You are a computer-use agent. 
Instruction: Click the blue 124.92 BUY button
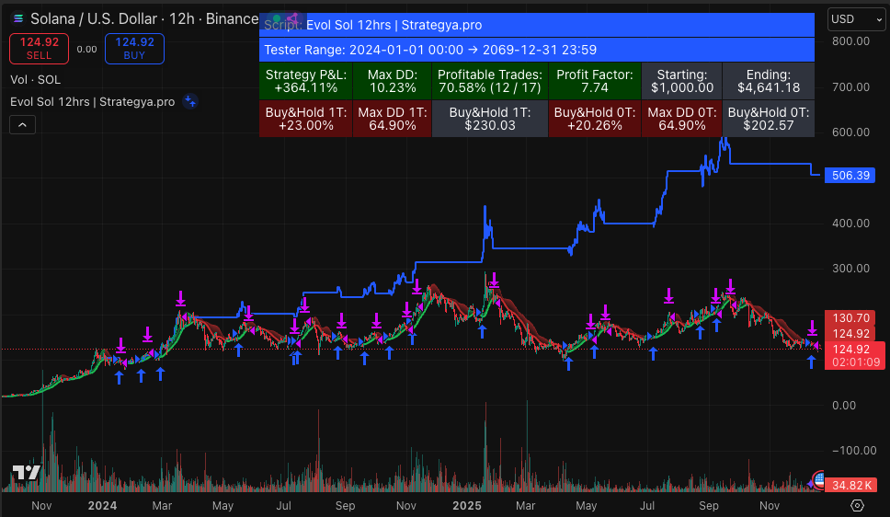click(134, 48)
